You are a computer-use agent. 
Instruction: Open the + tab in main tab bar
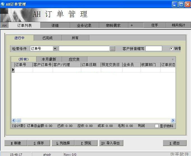point(132,25)
